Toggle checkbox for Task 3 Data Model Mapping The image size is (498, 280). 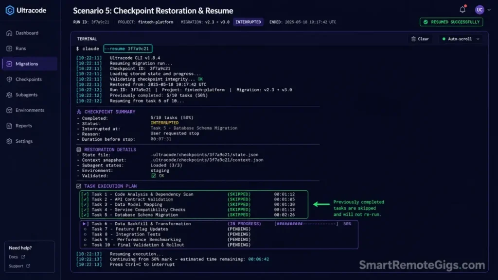[x=85, y=204]
